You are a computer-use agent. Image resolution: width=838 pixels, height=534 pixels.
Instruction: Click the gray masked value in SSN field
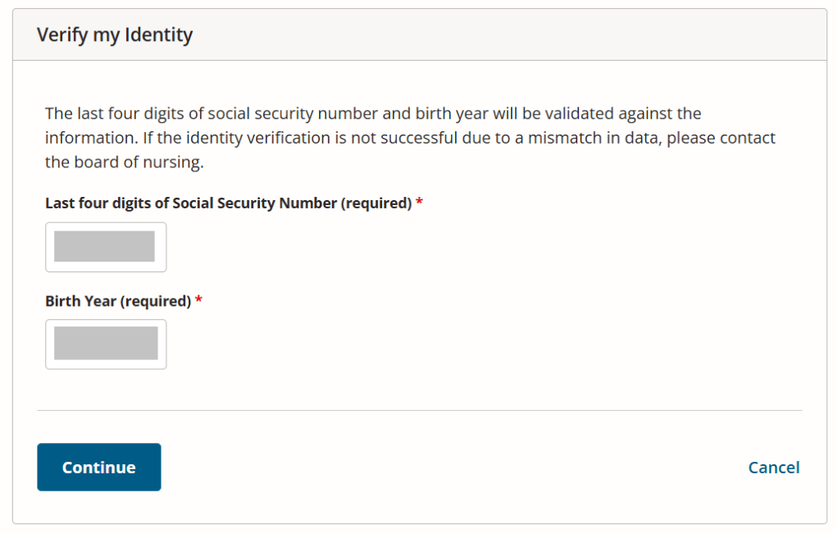104,247
